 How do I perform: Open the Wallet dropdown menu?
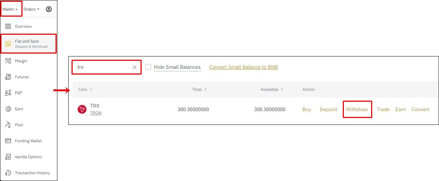coord(11,9)
